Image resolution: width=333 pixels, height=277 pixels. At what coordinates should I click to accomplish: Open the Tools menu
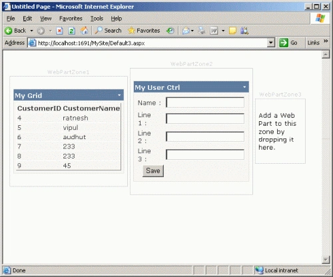pyautogui.click(x=97, y=19)
